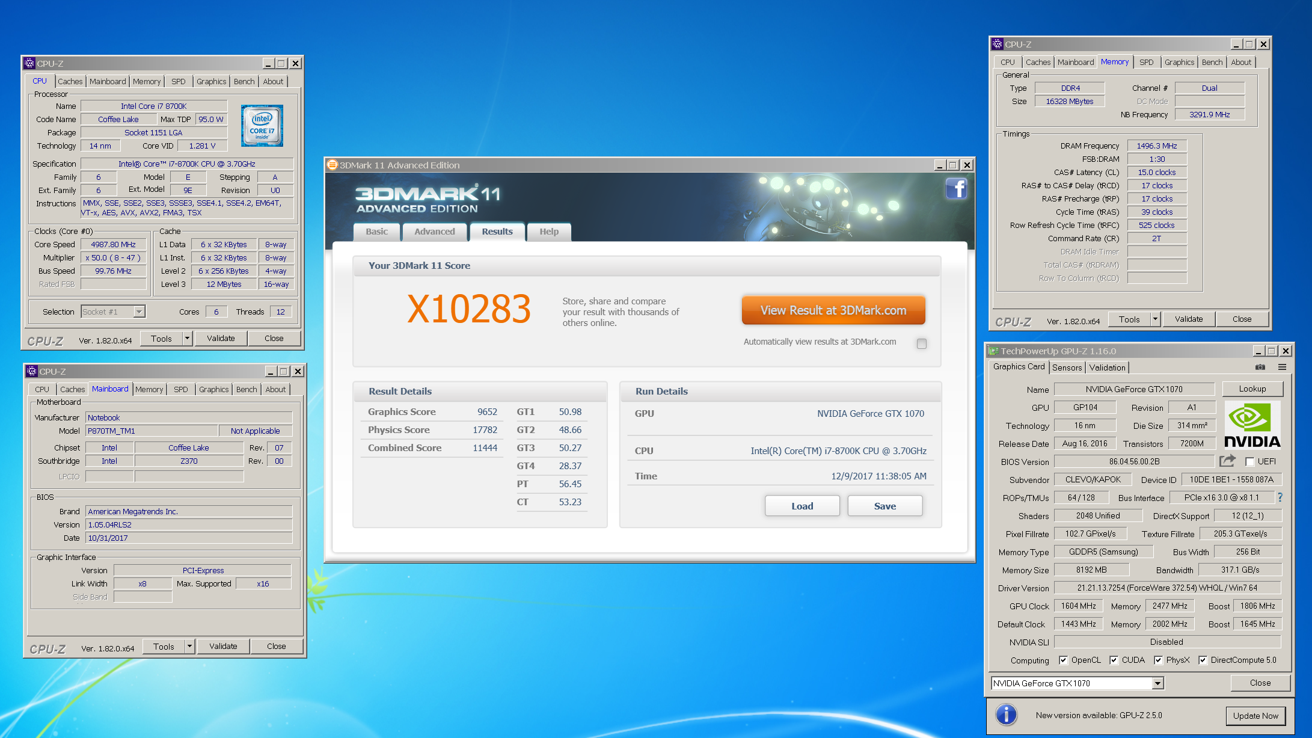This screenshot has width=1312, height=738.
Task: Open Graphics tab in CPU-Z CPU window
Action: coord(212,81)
